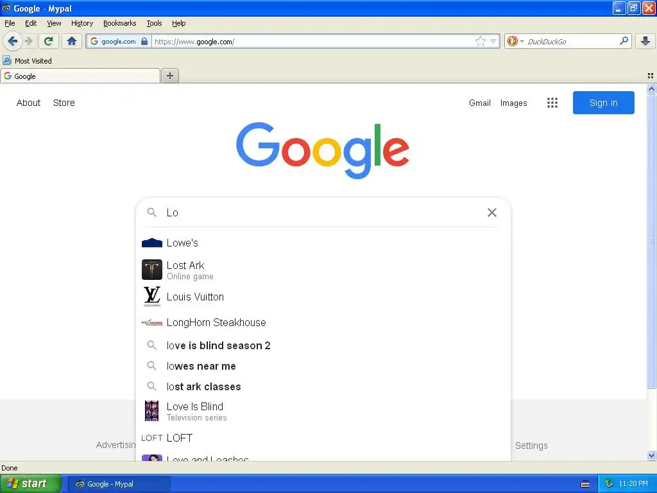Click the padlock icon in address bar
The width and height of the screenshot is (657, 493).
(x=144, y=41)
